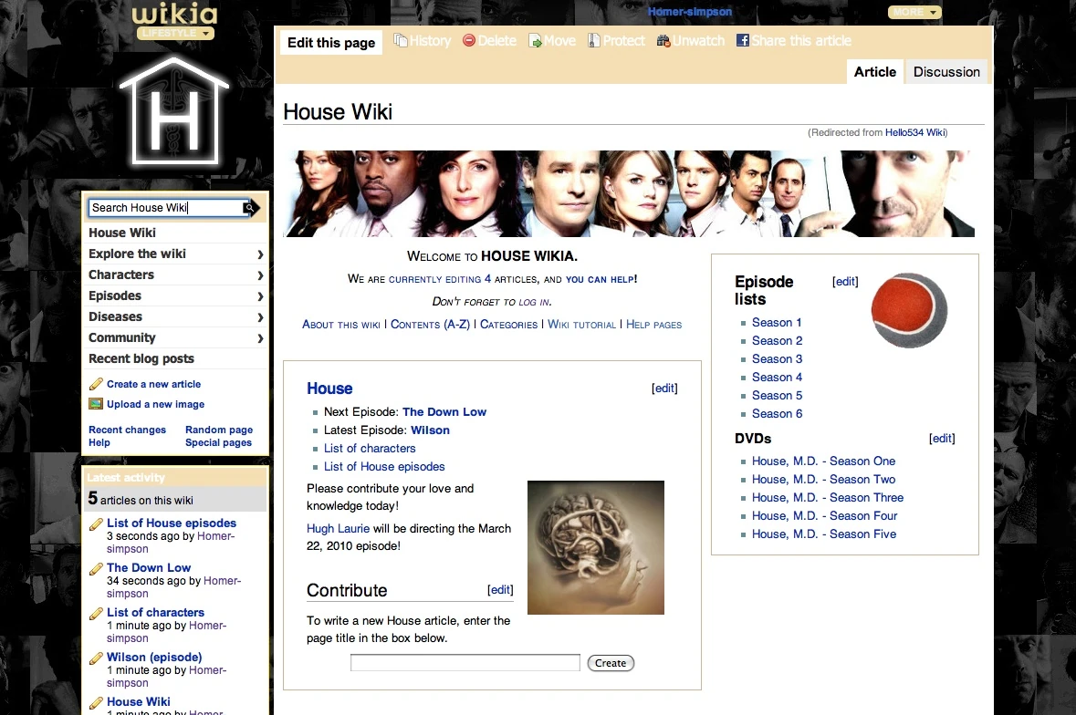1076x715 pixels.
Task: Switch to the Discussion tab
Action: pyautogui.click(x=946, y=72)
